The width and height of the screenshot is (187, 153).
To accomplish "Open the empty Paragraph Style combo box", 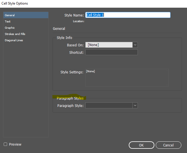I will (x=109, y=106).
